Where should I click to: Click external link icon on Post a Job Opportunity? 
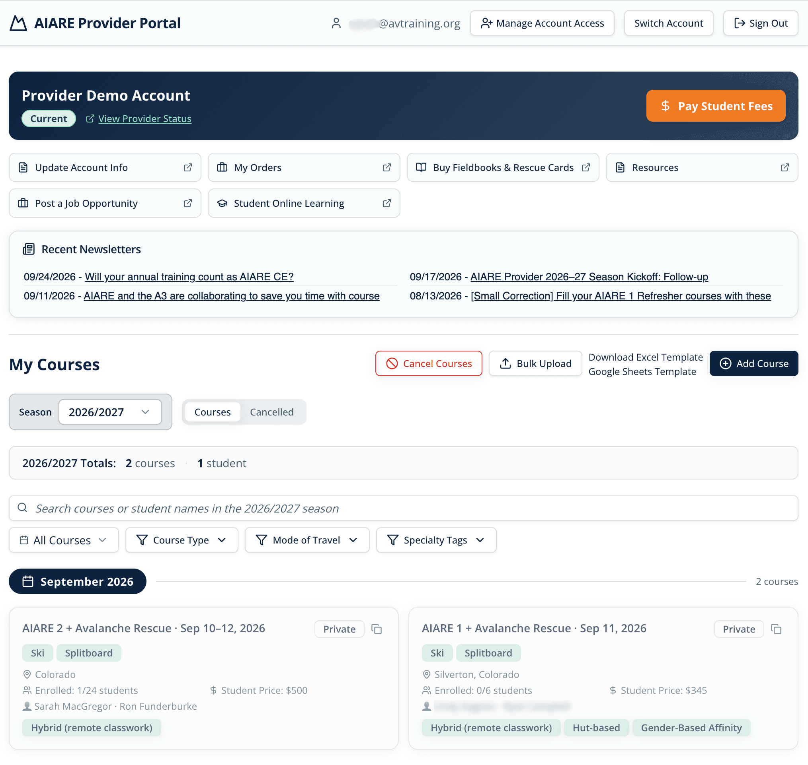(x=188, y=203)
